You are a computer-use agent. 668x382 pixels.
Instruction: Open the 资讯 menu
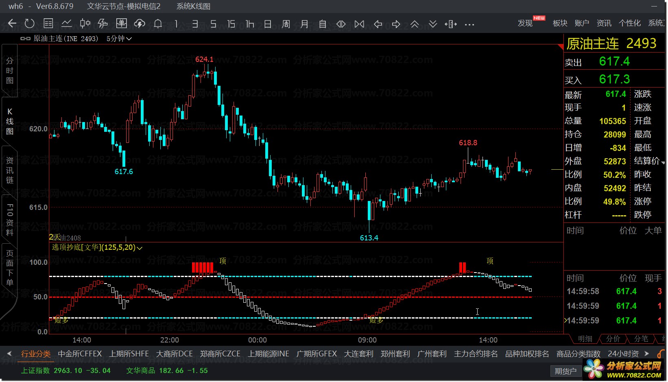pos(604,23)
